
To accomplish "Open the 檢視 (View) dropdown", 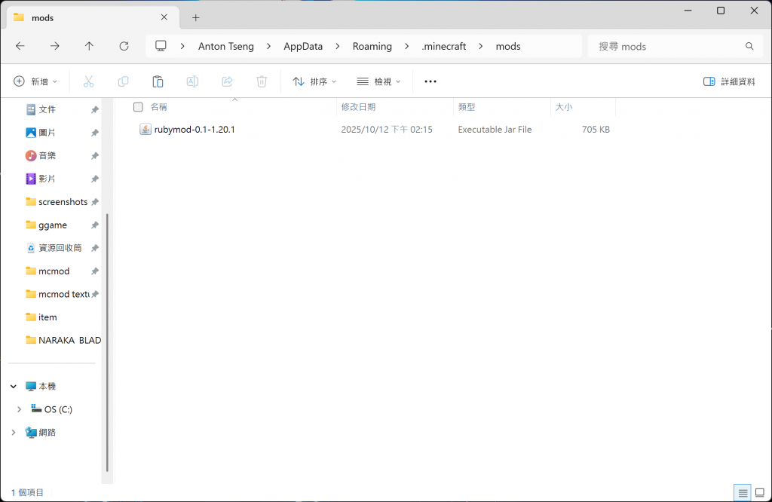I will point(378,81).
